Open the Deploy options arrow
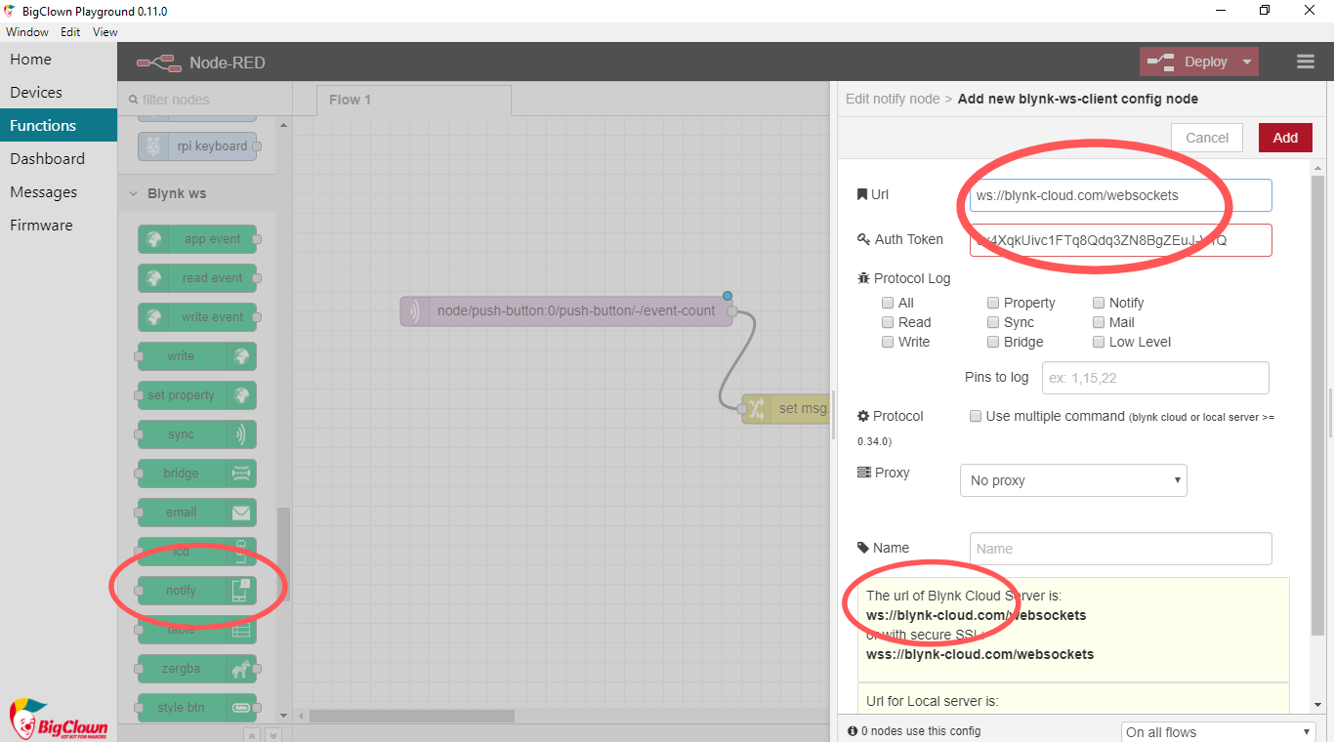The height and width of the screenshot is (742, 1334). pos(1247,62)
